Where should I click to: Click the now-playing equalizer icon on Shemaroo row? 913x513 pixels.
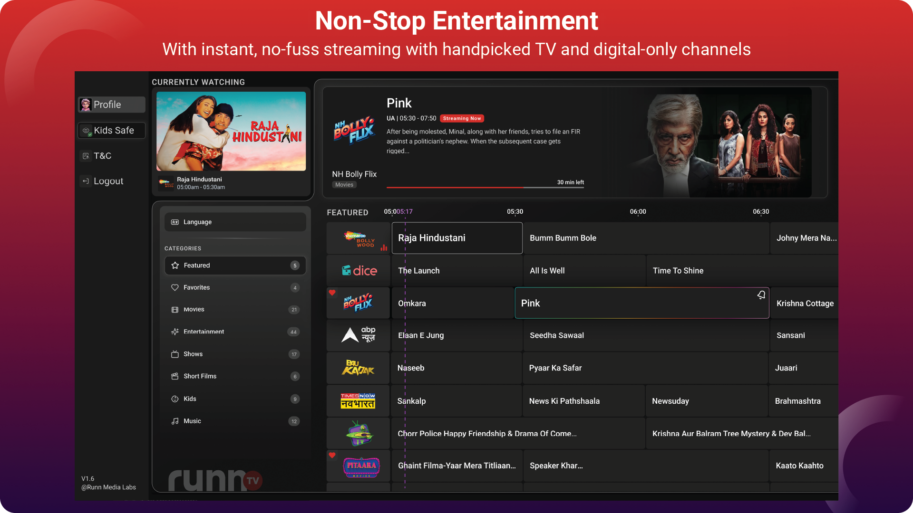pyautogui.click(x=384, y=247)
